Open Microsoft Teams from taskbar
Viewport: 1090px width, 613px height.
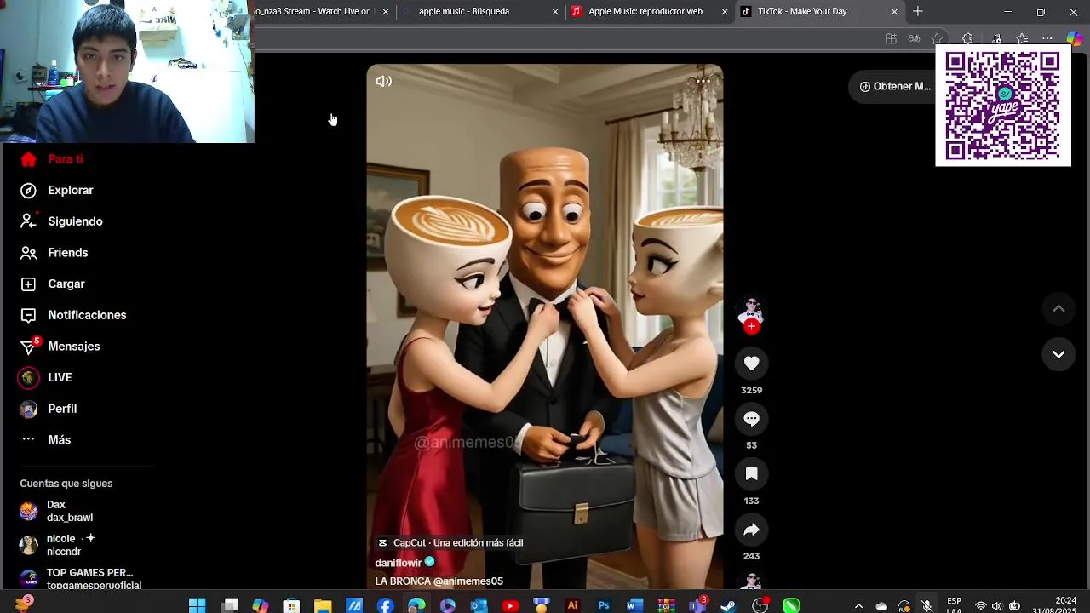pos(697,605)
